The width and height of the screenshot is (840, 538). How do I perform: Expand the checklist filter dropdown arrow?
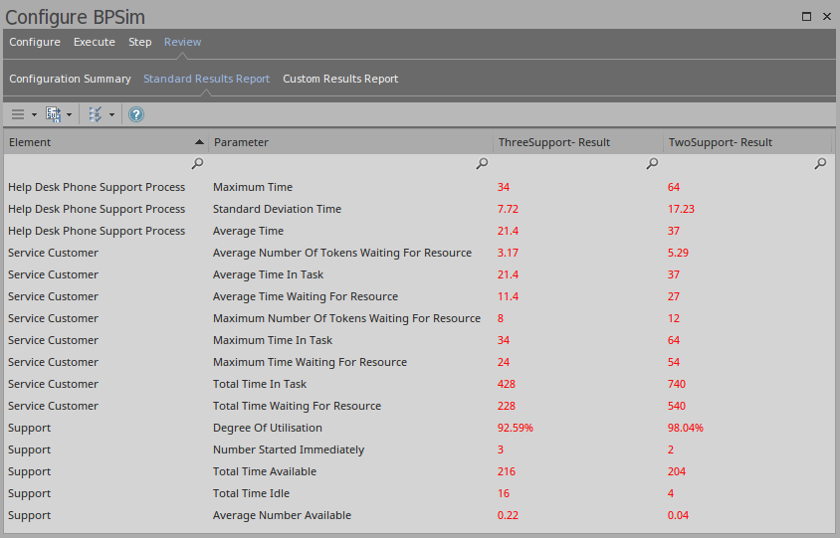[x=111, y=115]
